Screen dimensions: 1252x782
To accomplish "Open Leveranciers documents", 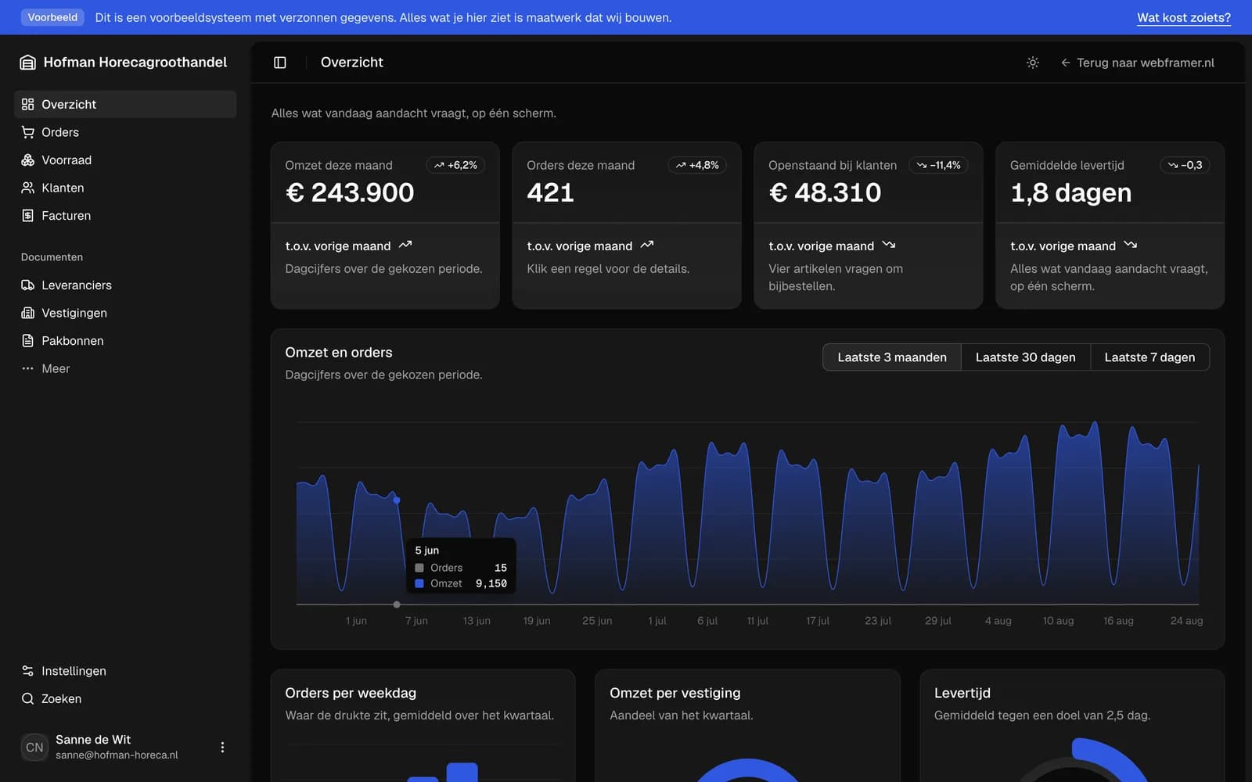I will pos(125,285).
